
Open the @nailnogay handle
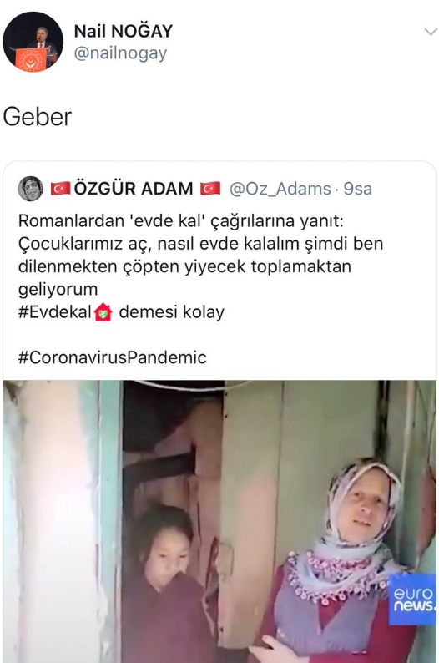tap(120, 53)
